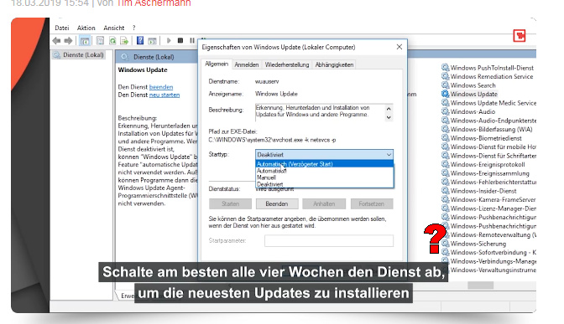The height and width of the screenshot is (324, 564).
Task: Click gear icon of Windows Remediation Service
Action: pos(446,76)
